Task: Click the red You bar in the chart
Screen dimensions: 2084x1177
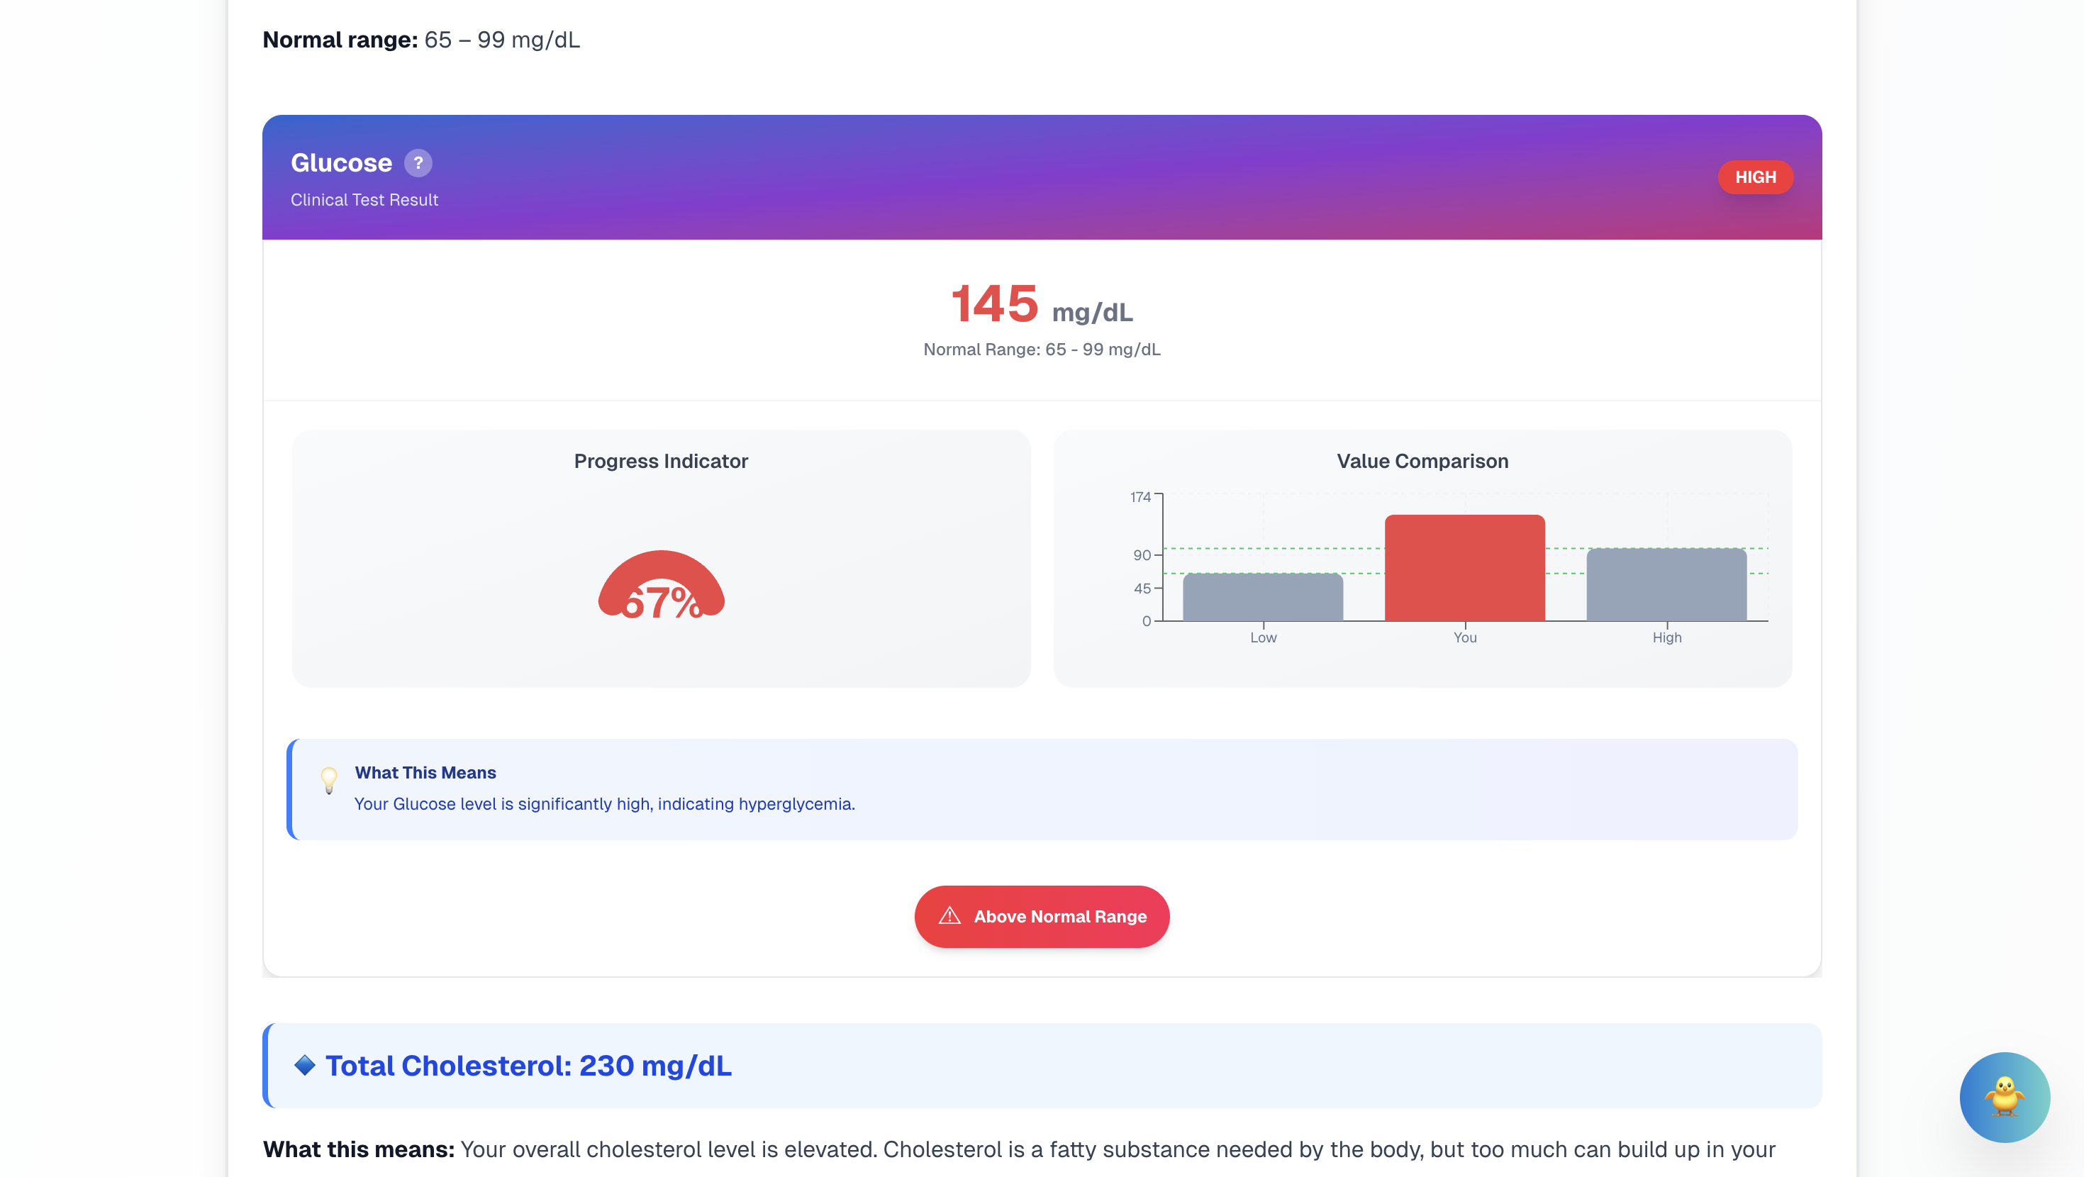Action: point(1464,568)
